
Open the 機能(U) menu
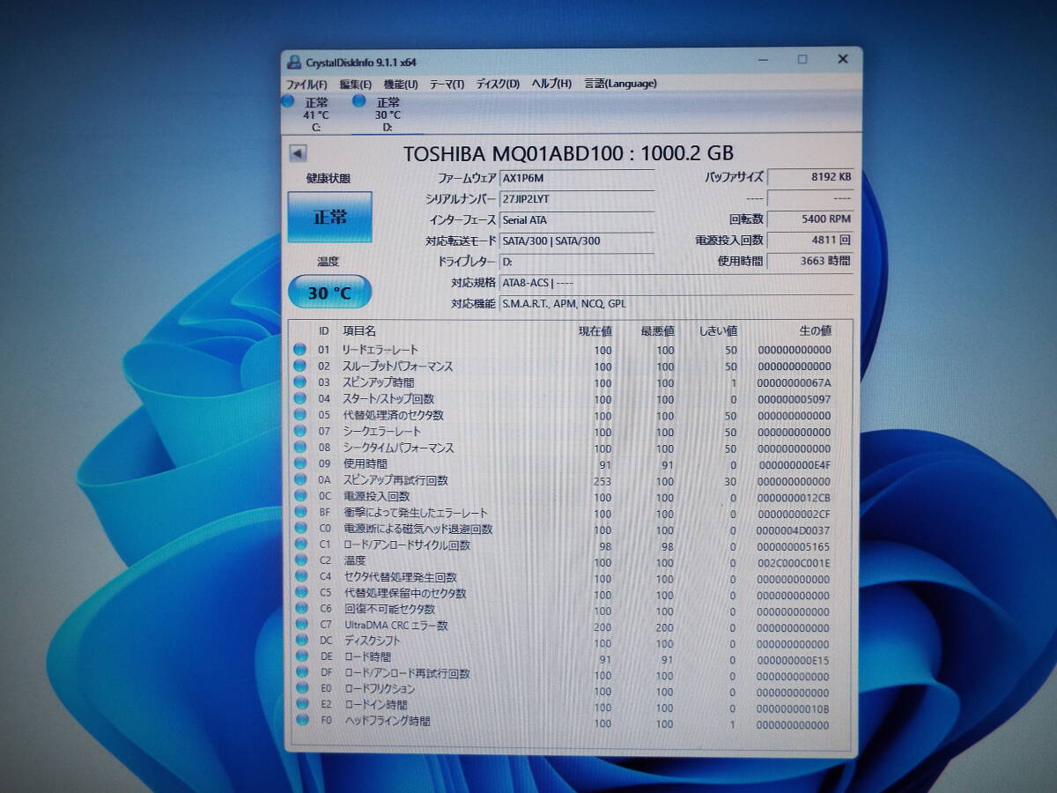pyautogui.click(x=401, y=85)
